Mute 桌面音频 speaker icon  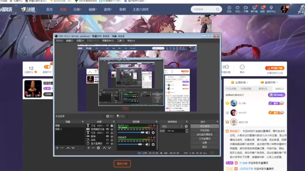(148, 144)
